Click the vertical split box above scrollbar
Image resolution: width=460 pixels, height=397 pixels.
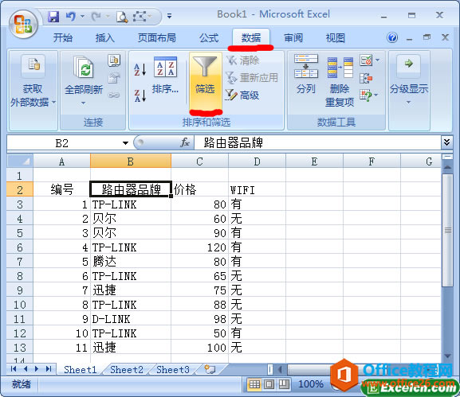click(447, 158)
